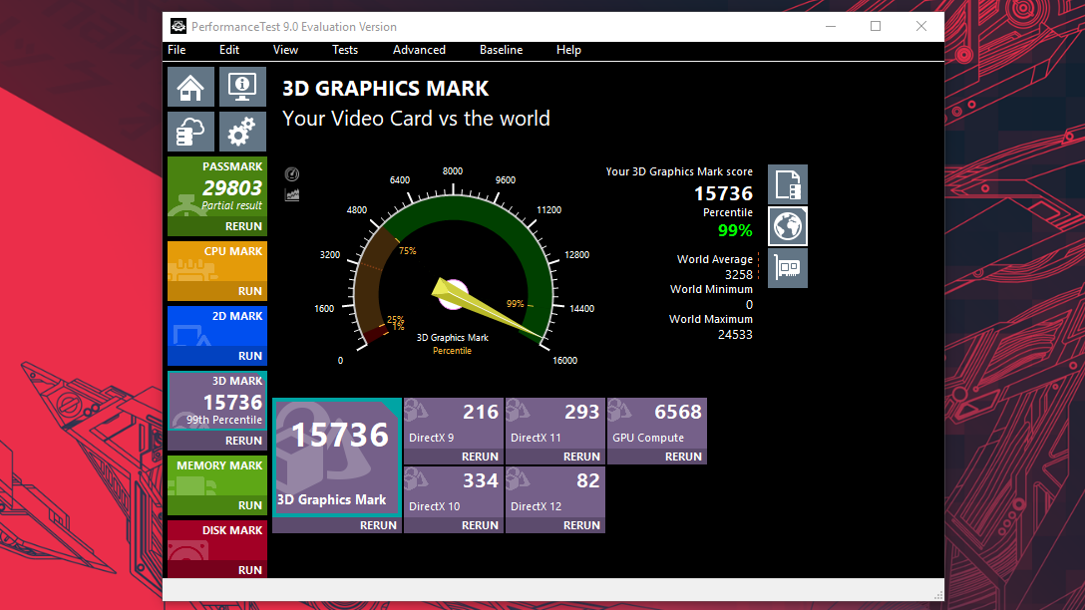The width and height of the screenshot is (1085, 610).
Task: Switch to gauge view icon beside chart
Action: click(x=292, y=174)
